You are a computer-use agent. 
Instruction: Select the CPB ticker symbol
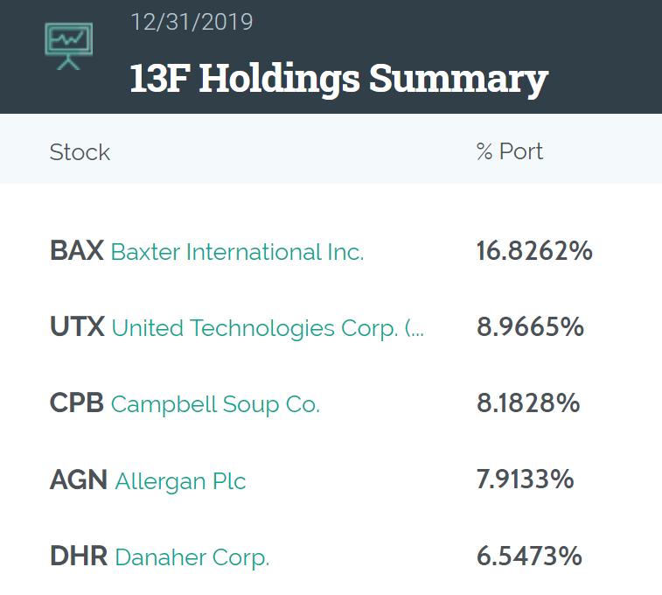click(x=77, y=403)
